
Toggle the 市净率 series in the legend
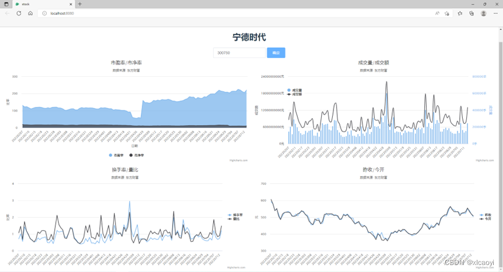coord(136,155)
